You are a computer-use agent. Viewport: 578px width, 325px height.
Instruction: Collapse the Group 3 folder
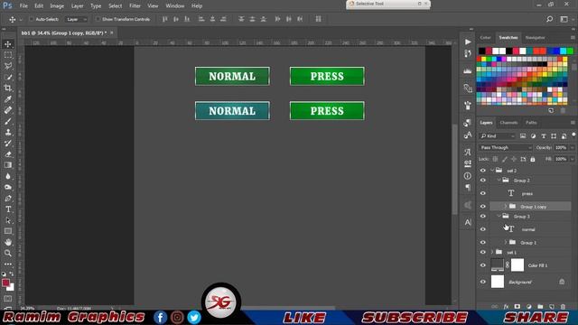coord(499,217)
